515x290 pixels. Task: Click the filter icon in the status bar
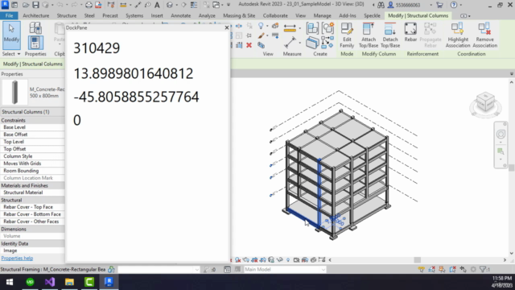[x=483, y=269]
